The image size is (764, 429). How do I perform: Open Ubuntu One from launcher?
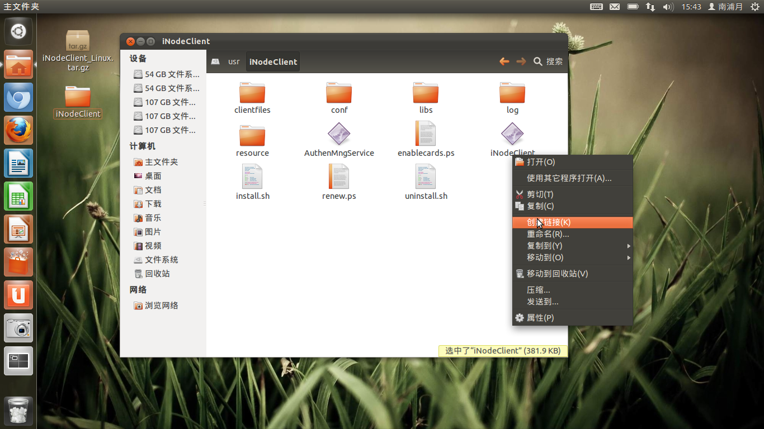click(x=18, y=295)
